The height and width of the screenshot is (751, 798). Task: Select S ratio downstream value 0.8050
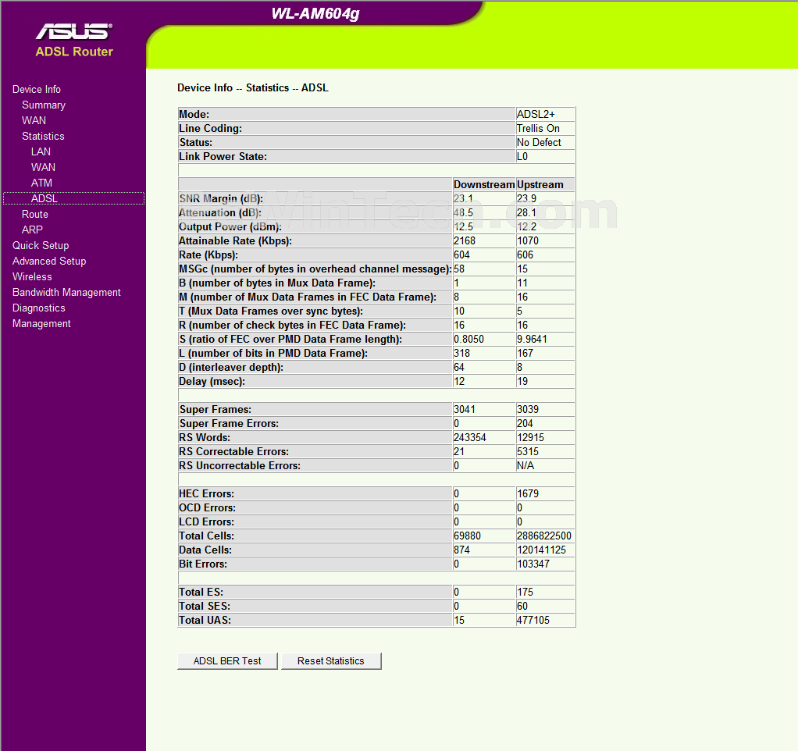468,340
